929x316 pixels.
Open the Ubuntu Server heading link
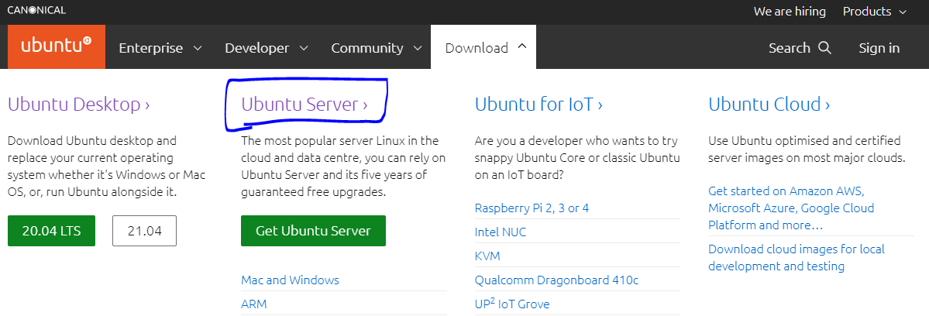(x=305, y=105)
